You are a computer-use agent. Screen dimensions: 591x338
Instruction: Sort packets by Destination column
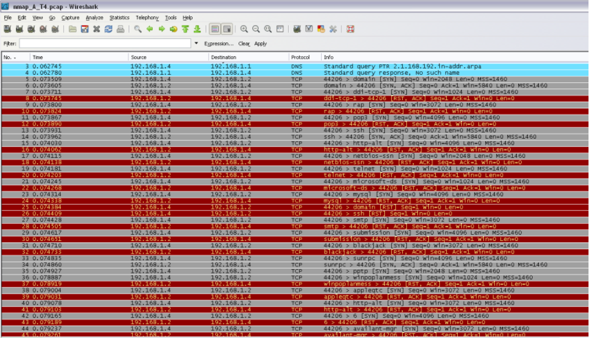click(x=248, y=57)
